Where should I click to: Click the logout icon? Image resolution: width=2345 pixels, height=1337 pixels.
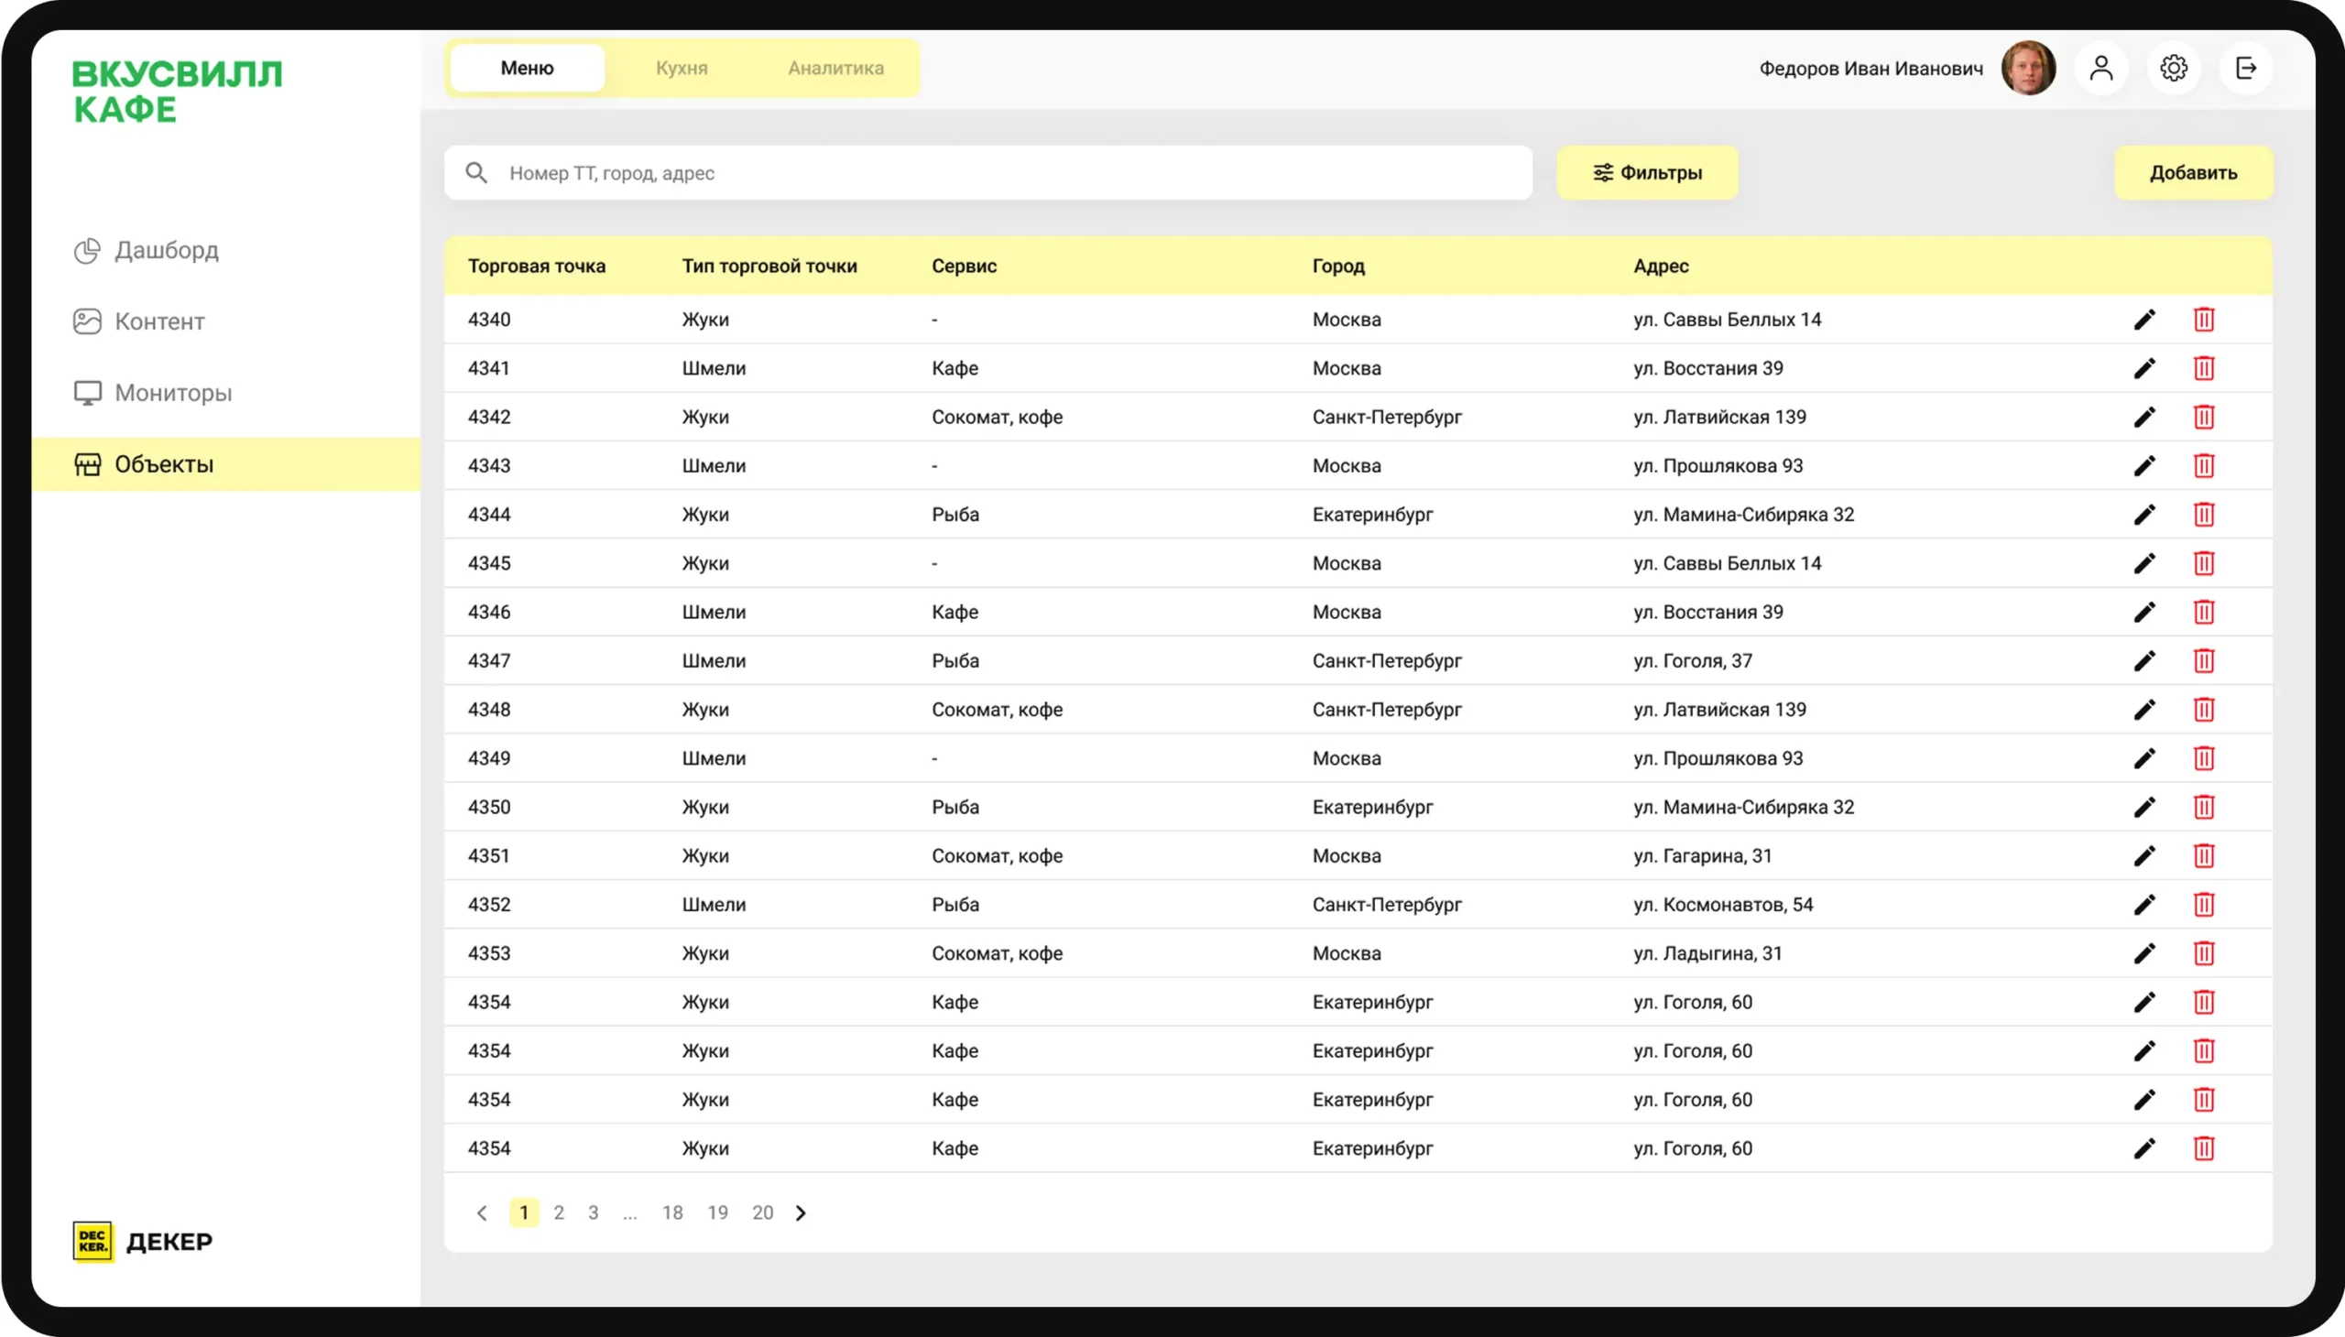(2246, 68)
